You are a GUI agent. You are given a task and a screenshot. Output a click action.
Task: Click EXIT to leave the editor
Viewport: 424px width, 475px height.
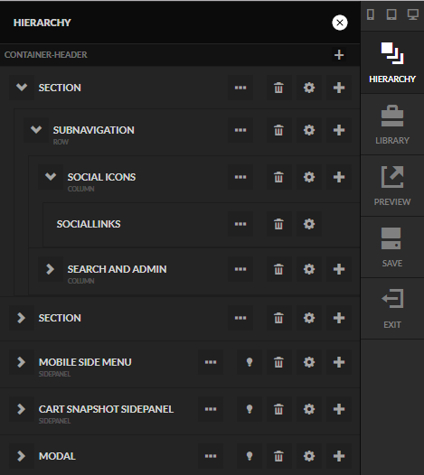tap(392, 309)
